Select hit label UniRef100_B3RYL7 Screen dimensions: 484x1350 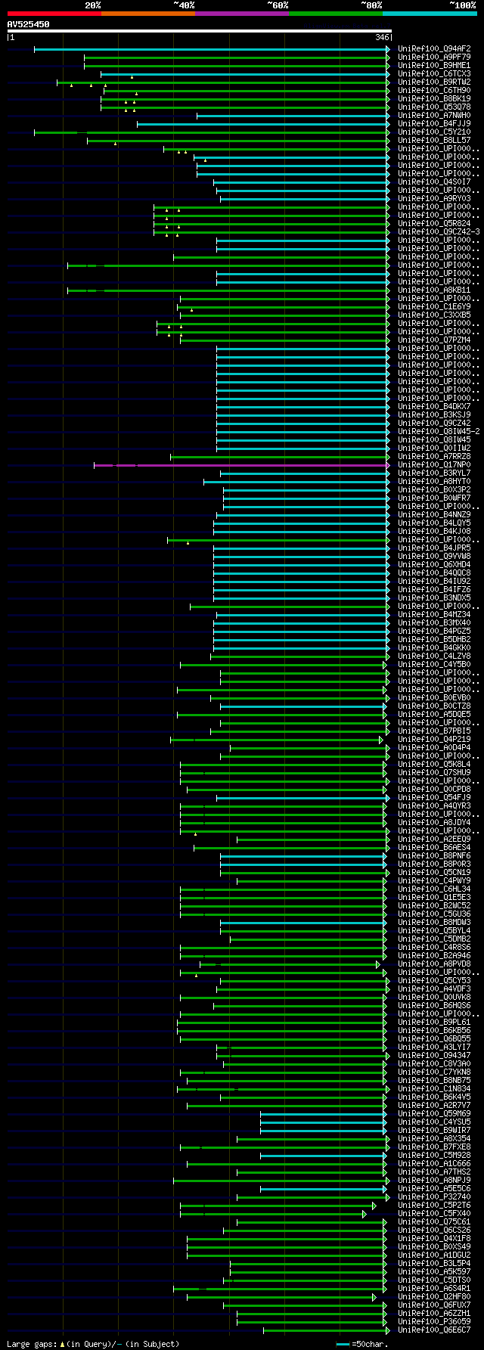[x=434, y=473]
